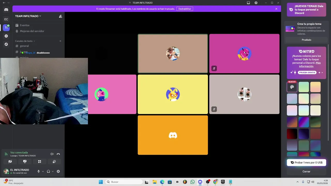331x186 pixels.
Task: Open the weather widget showing 23°C
Action: 13,182
